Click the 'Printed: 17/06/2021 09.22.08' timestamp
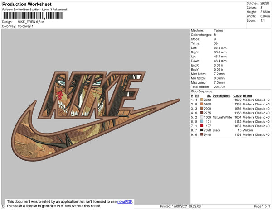This screenshot has width=272, height=210. tap(180, 206)
